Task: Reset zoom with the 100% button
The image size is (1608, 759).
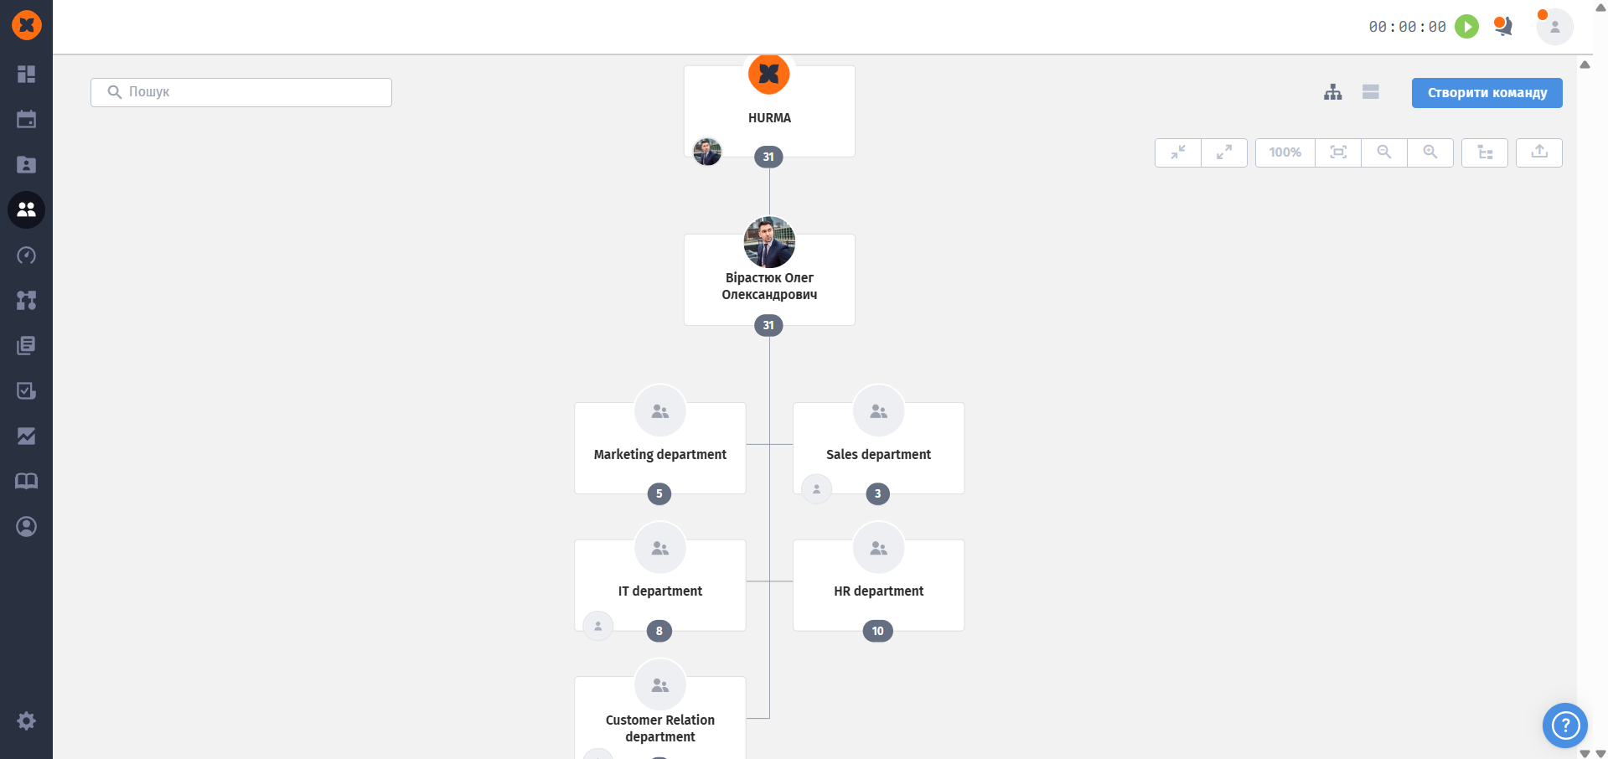Action: (1285, 152)
